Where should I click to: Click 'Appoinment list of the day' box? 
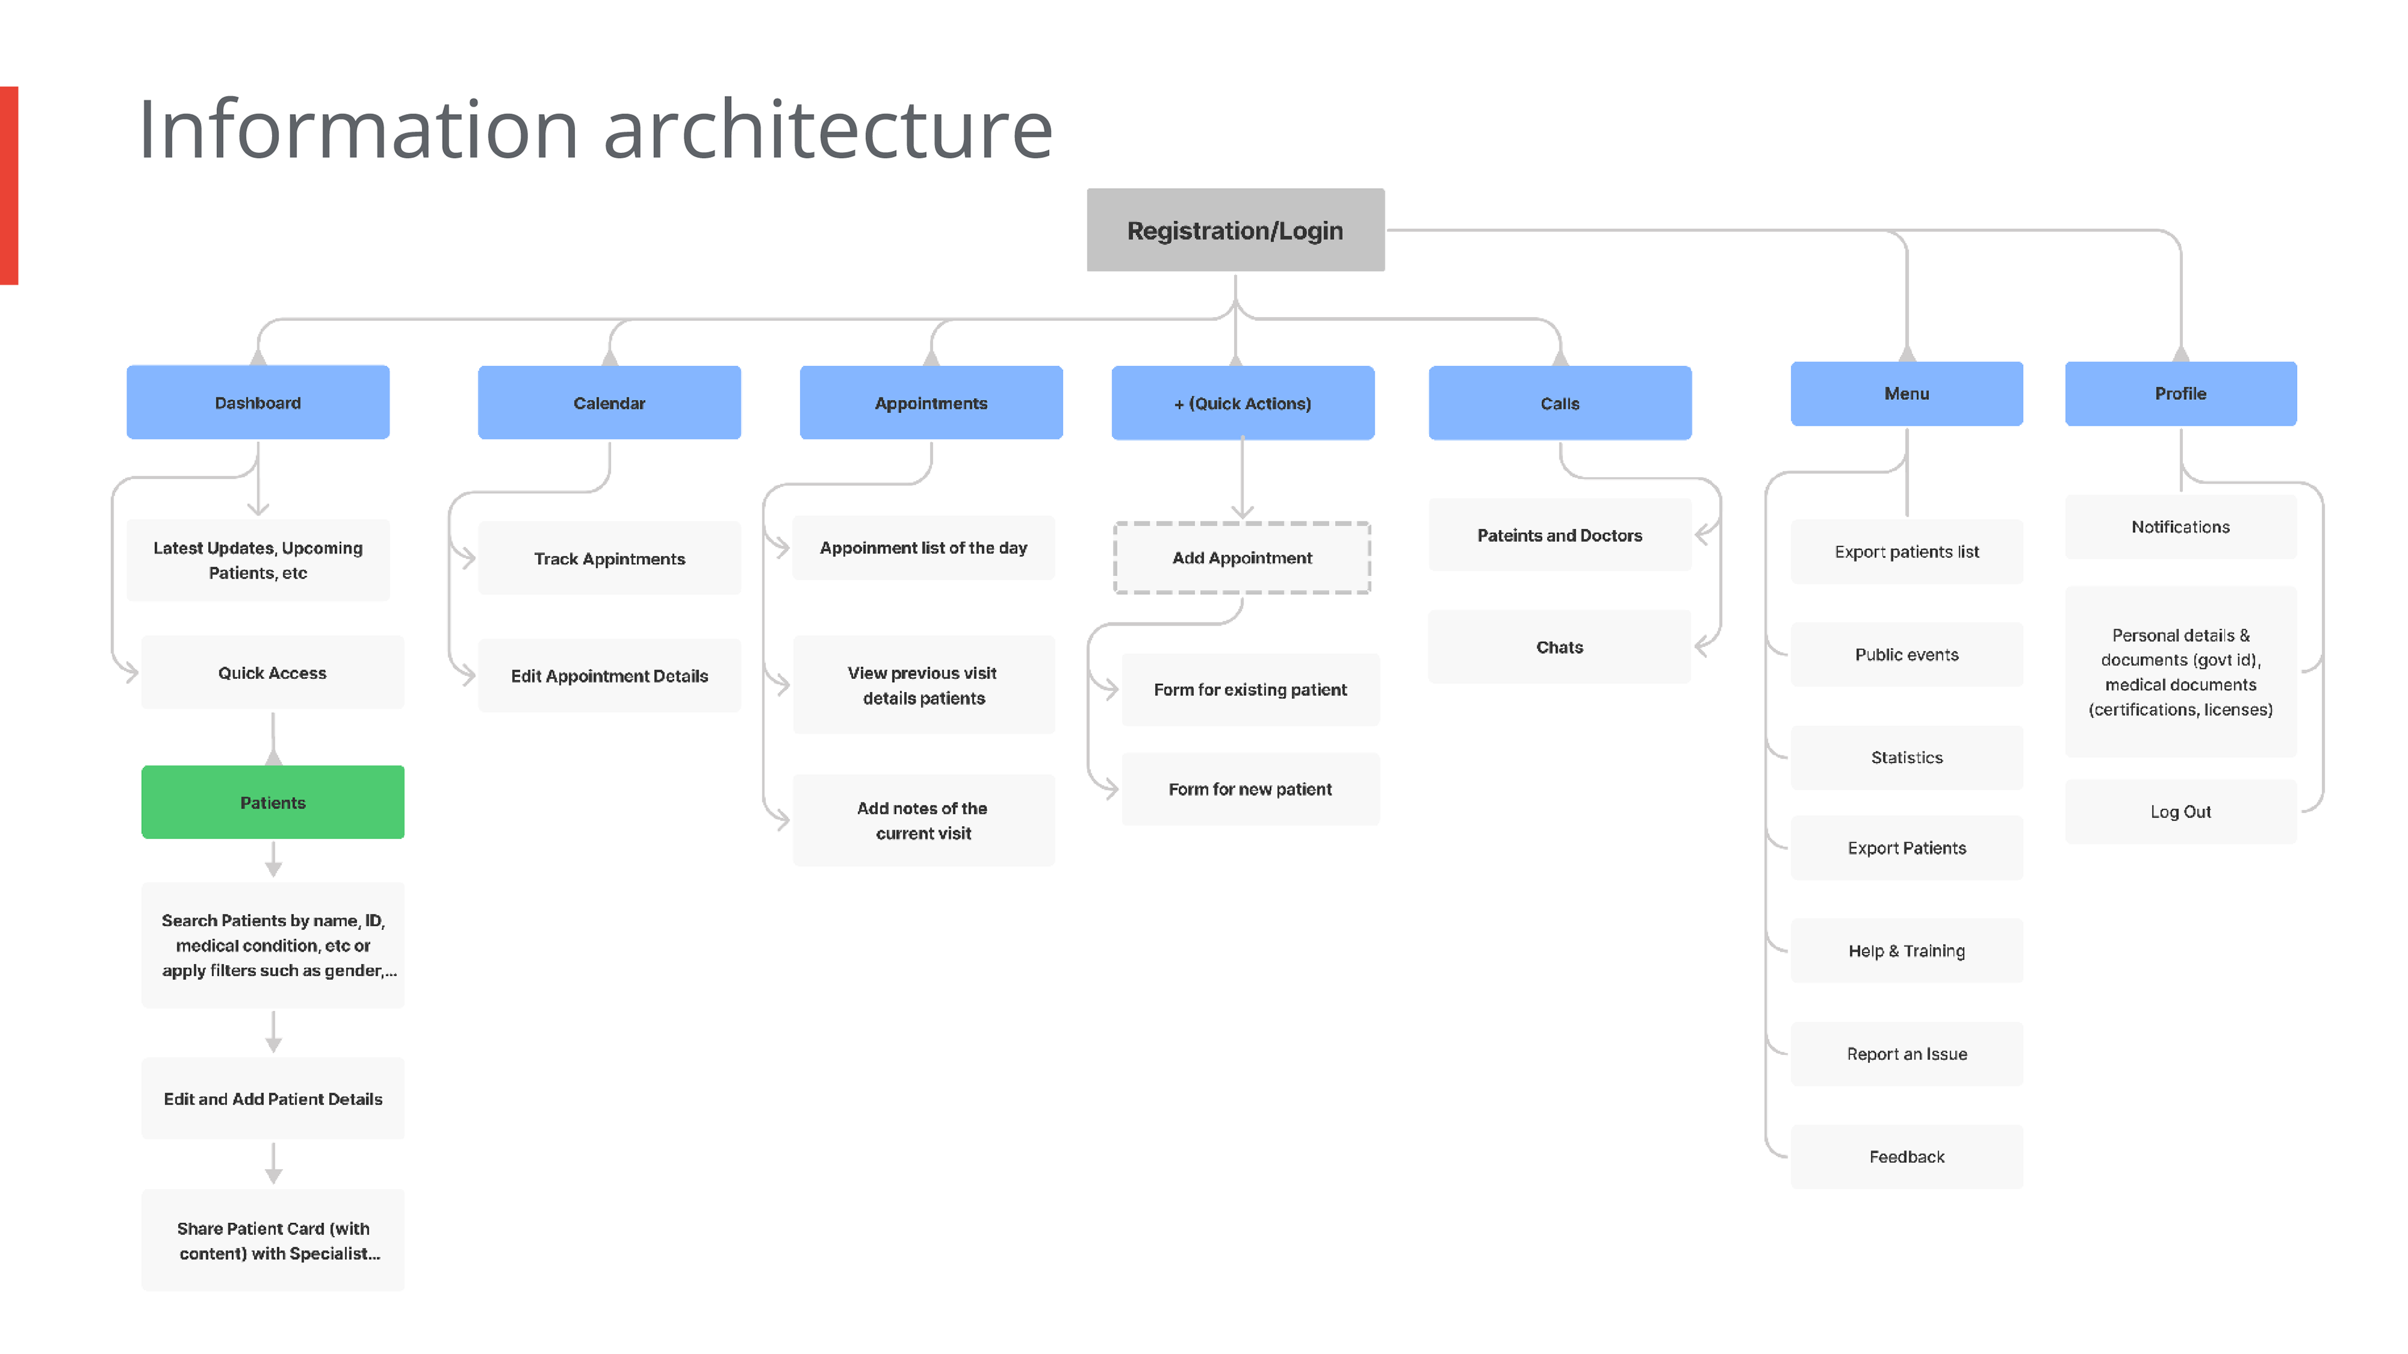coord(924,548)
